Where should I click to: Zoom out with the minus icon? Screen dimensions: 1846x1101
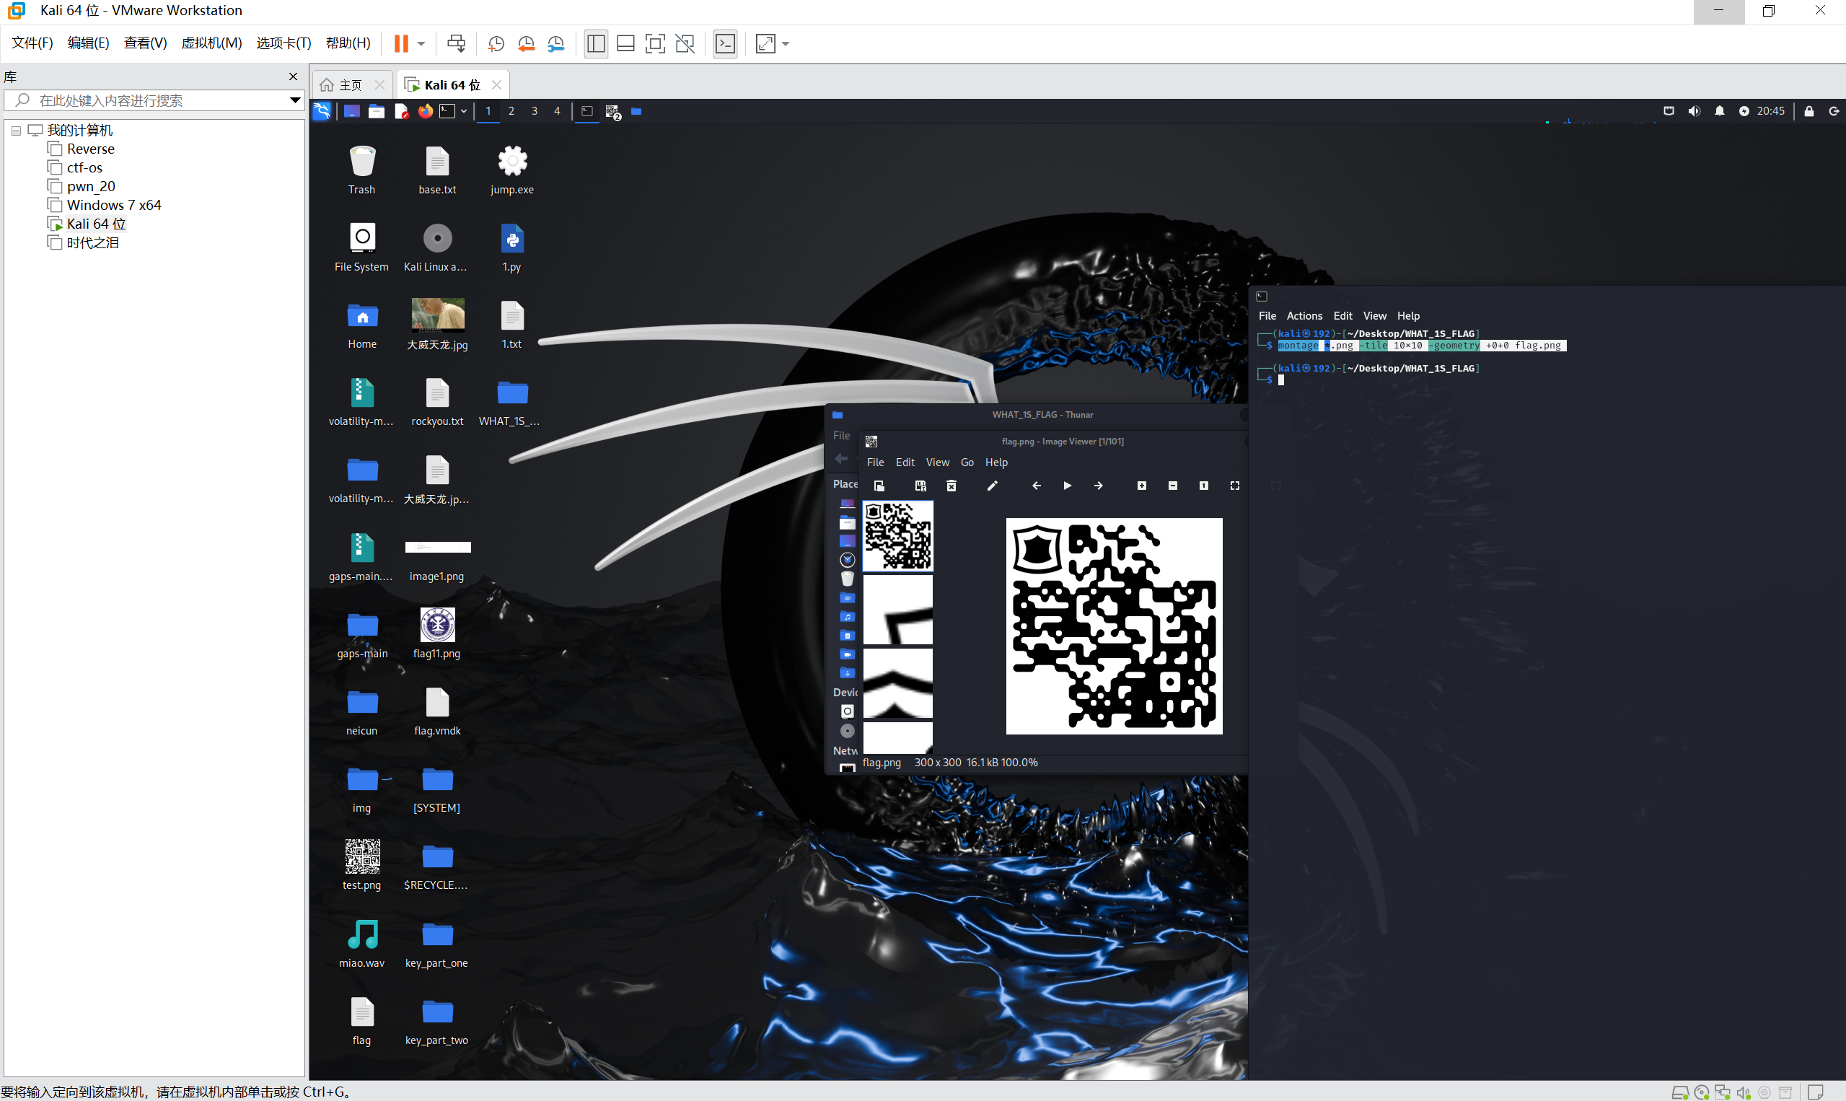(x=1173, y=486)
